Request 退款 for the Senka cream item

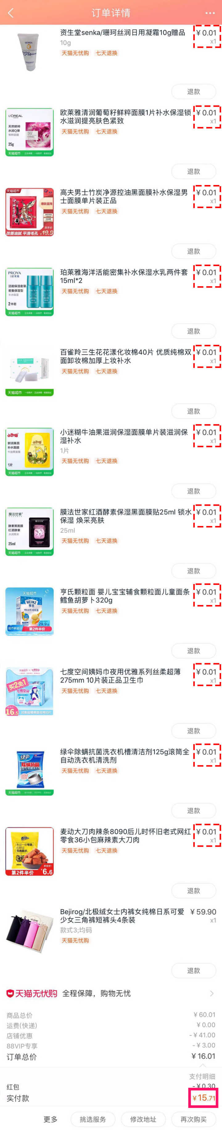tap(194, 92)
